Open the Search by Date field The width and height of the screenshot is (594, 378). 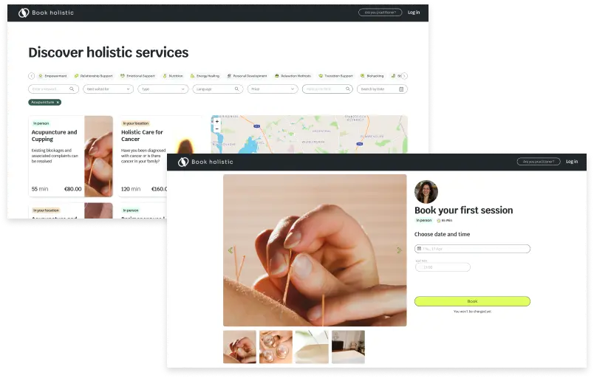point(382,89)
